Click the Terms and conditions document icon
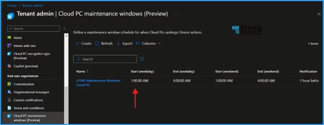Viewport: 324px width, 125px height. click(9, 108)
